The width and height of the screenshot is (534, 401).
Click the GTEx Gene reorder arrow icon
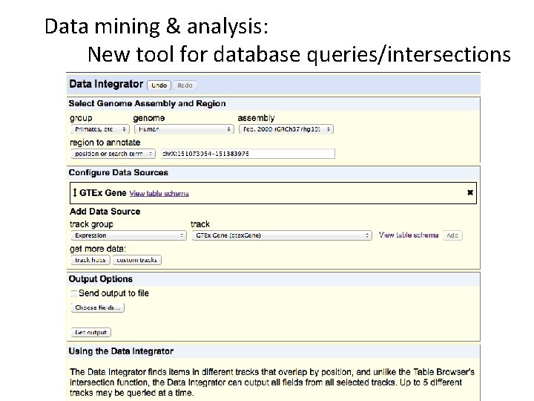pyautogui.click(x=75, y=192)
